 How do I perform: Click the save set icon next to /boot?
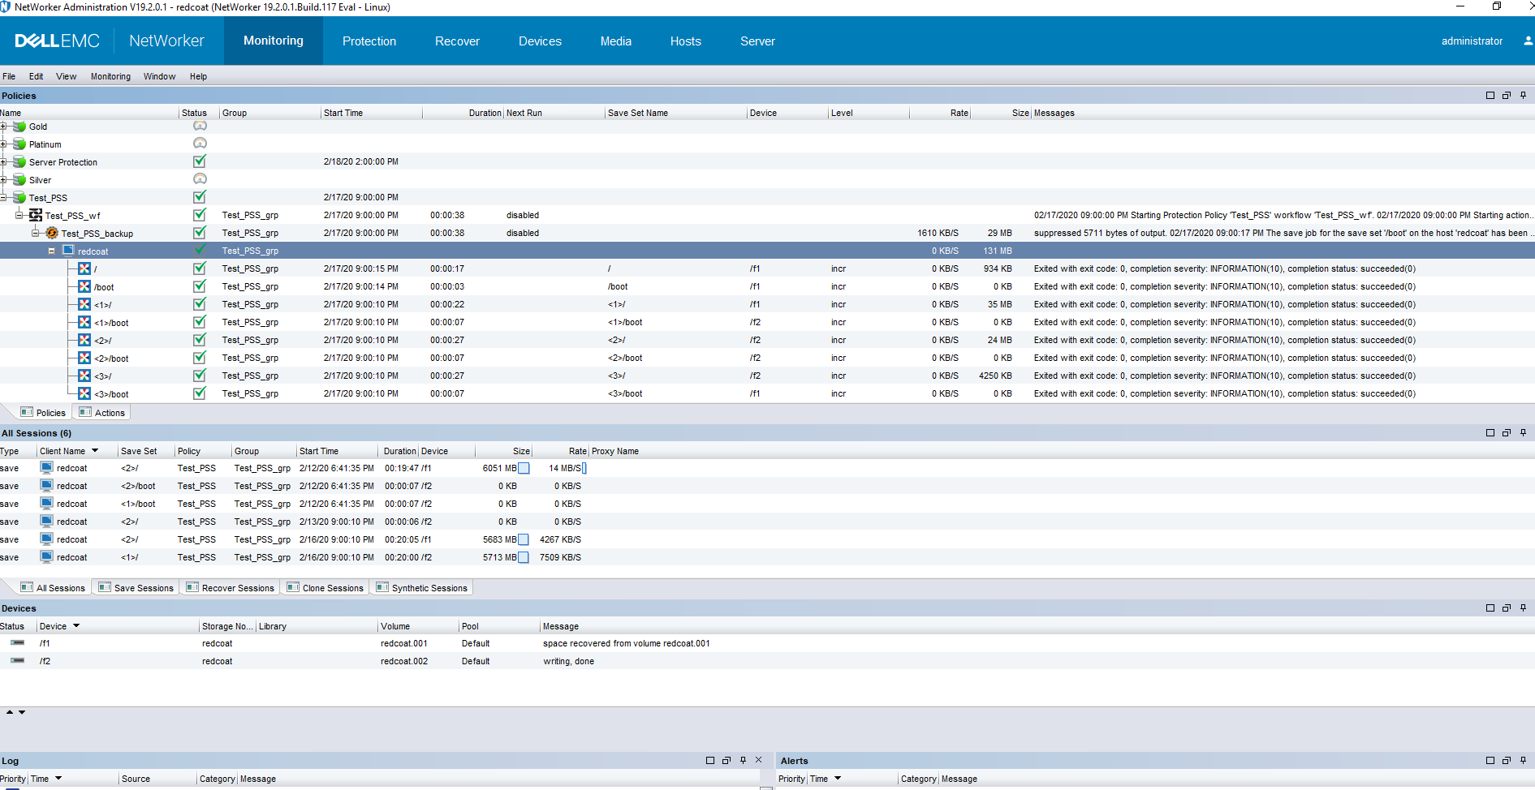click(x=84, y=286)
